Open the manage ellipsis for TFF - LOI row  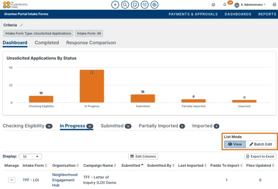pyautogui.click(x=12, y=180)
